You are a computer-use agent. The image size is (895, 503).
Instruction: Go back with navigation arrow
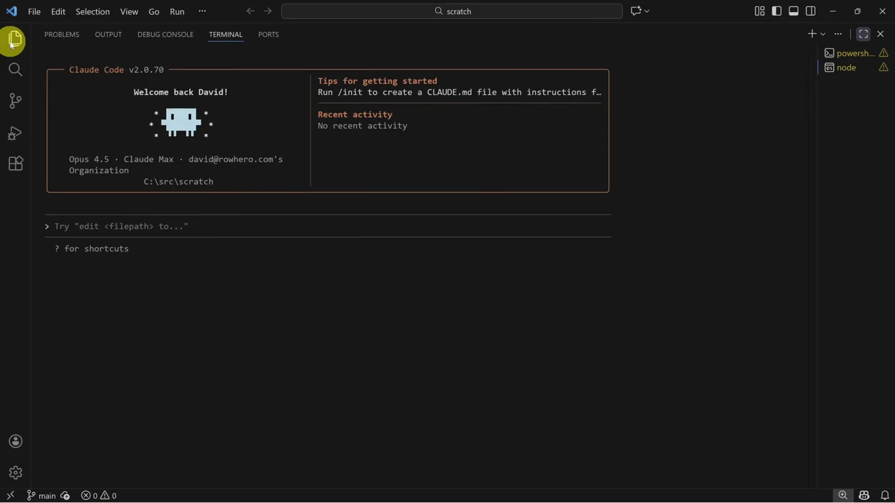250,11
